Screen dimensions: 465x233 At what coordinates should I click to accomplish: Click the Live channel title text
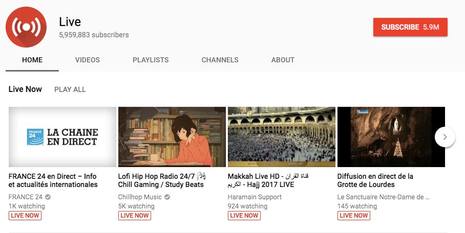tap(70, 22)
